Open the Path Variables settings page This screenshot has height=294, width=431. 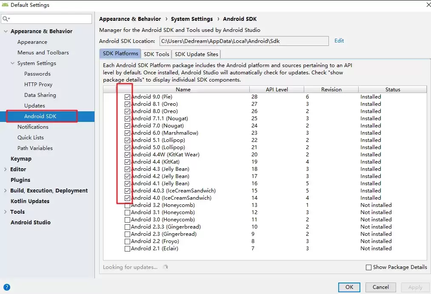35,148
